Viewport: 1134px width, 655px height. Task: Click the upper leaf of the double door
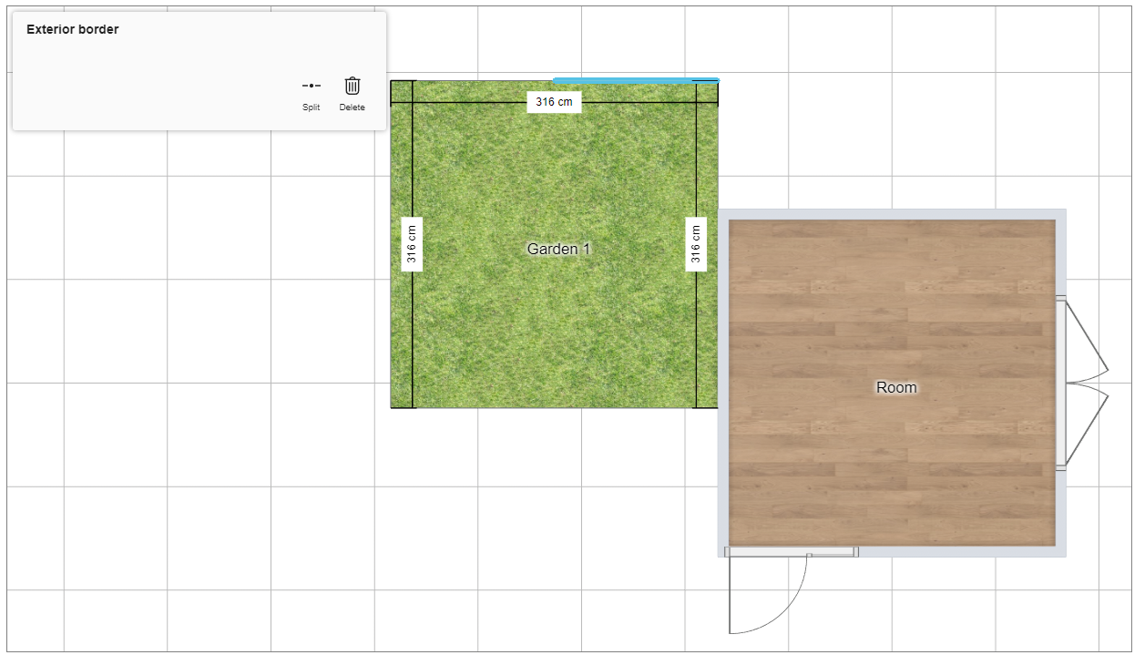pos(1087,336)
